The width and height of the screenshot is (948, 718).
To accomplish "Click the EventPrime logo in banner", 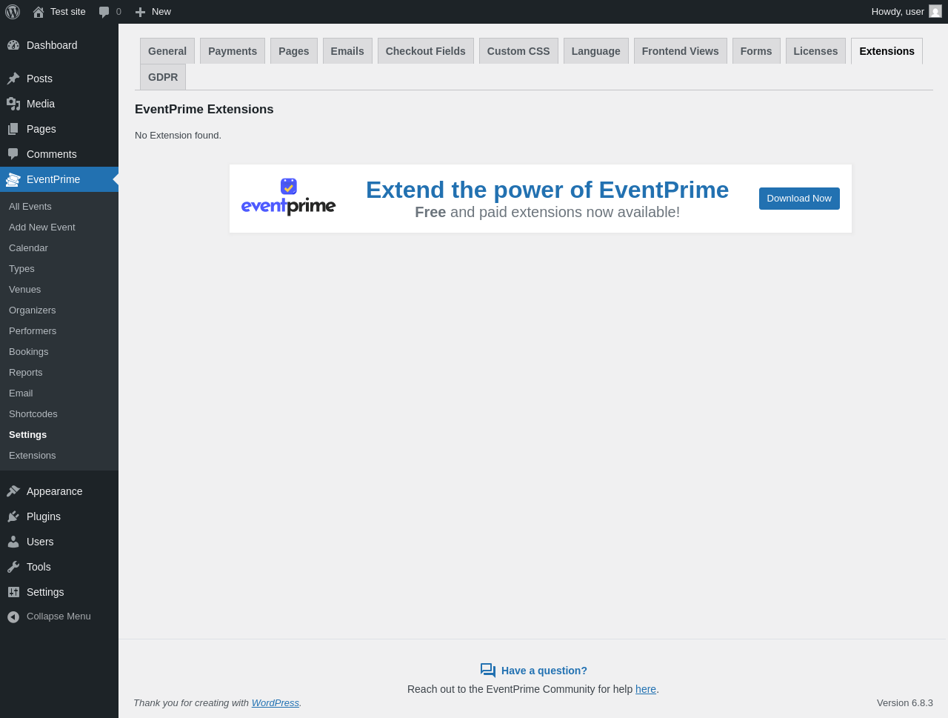I will 289,197.
